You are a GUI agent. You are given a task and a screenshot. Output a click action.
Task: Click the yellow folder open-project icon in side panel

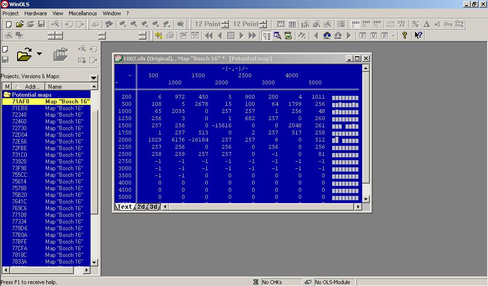24,54
